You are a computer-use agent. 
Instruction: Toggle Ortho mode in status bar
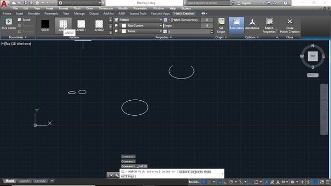(x=225, y=182)
